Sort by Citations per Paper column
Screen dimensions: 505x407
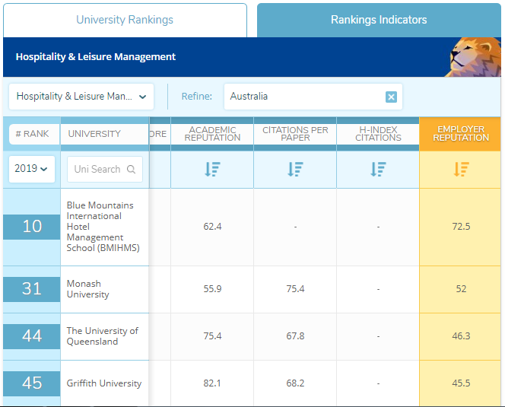tap(295, 169)
